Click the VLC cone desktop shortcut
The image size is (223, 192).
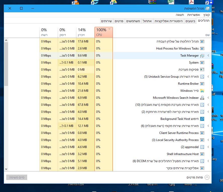(76, 2)
